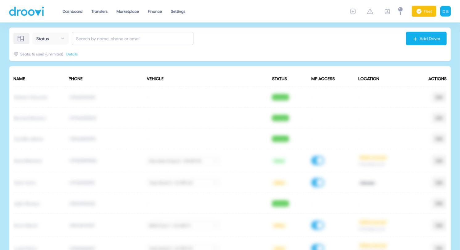Screen dimensions: 460x250
Task: Open the Settings menu
Action: (178, 11)
